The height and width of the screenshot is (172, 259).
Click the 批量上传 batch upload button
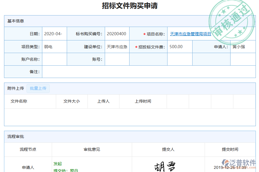point(38,88)
